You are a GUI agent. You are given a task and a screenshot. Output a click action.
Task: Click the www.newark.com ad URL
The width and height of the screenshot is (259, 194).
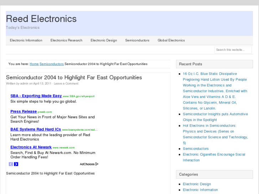click(64, 148)
